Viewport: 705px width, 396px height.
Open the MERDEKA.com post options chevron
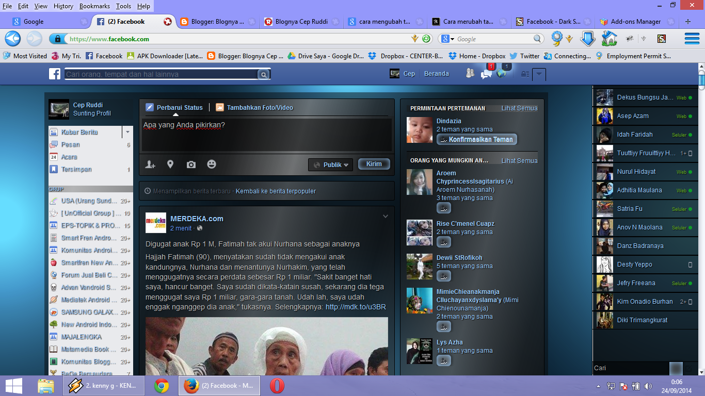click(386, 217)
